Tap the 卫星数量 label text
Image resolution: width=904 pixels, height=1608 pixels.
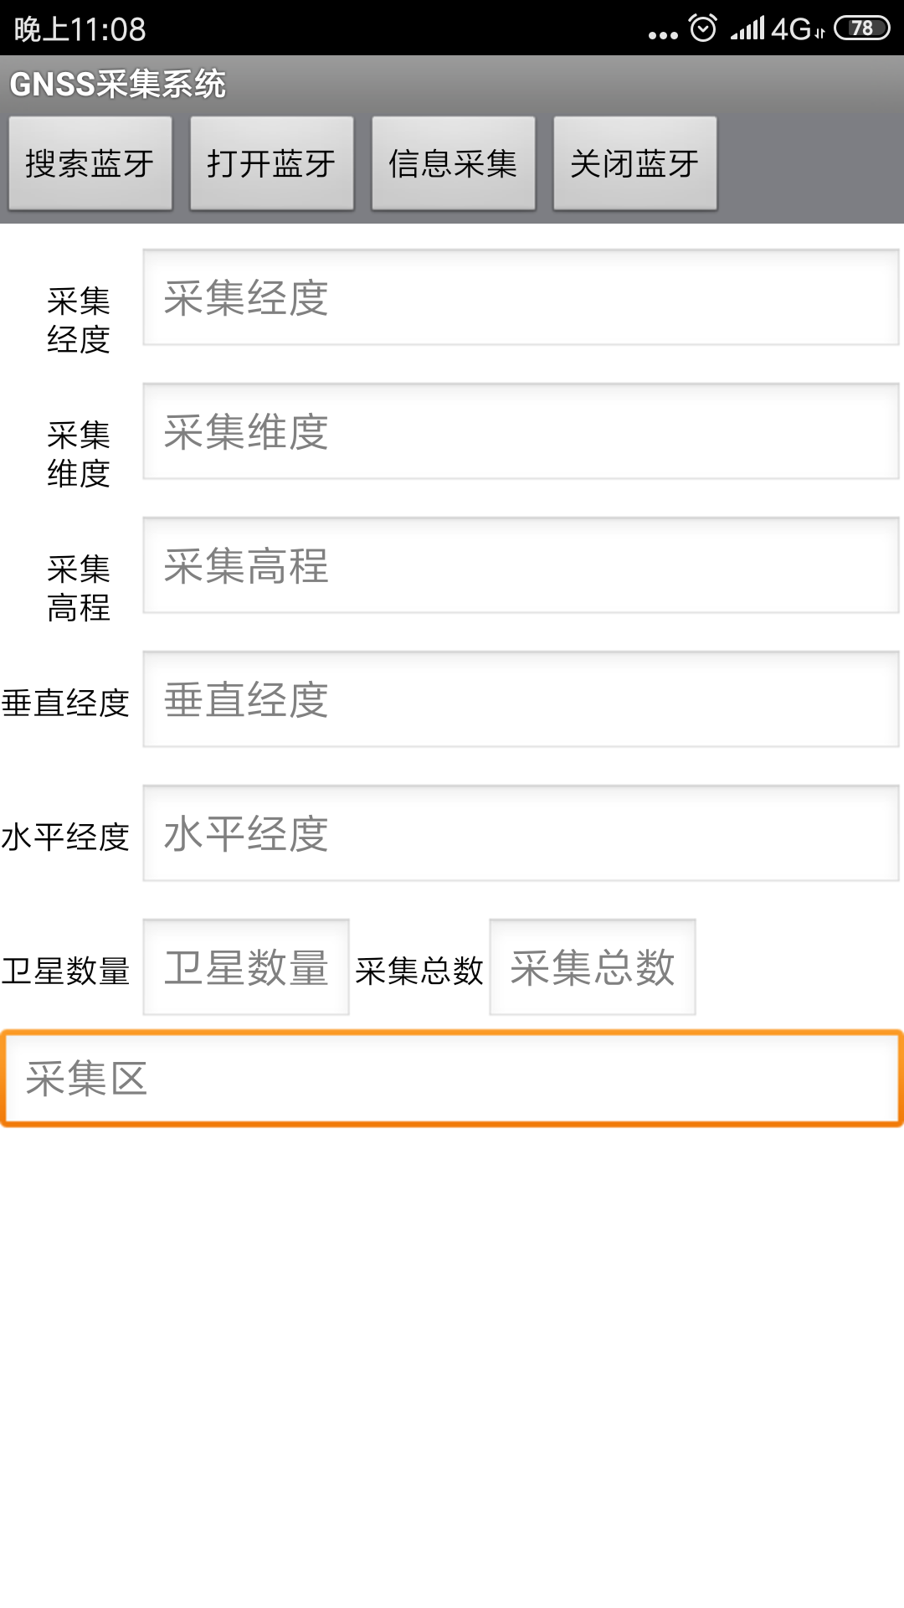click(65, 971)
